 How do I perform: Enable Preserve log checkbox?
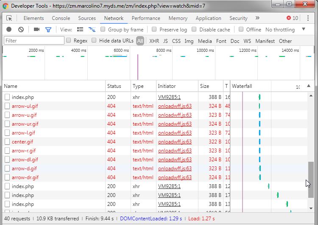click(154, 29)
